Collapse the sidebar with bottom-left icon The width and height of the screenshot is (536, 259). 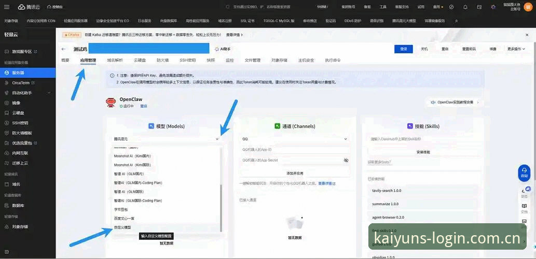coord(7,252)
